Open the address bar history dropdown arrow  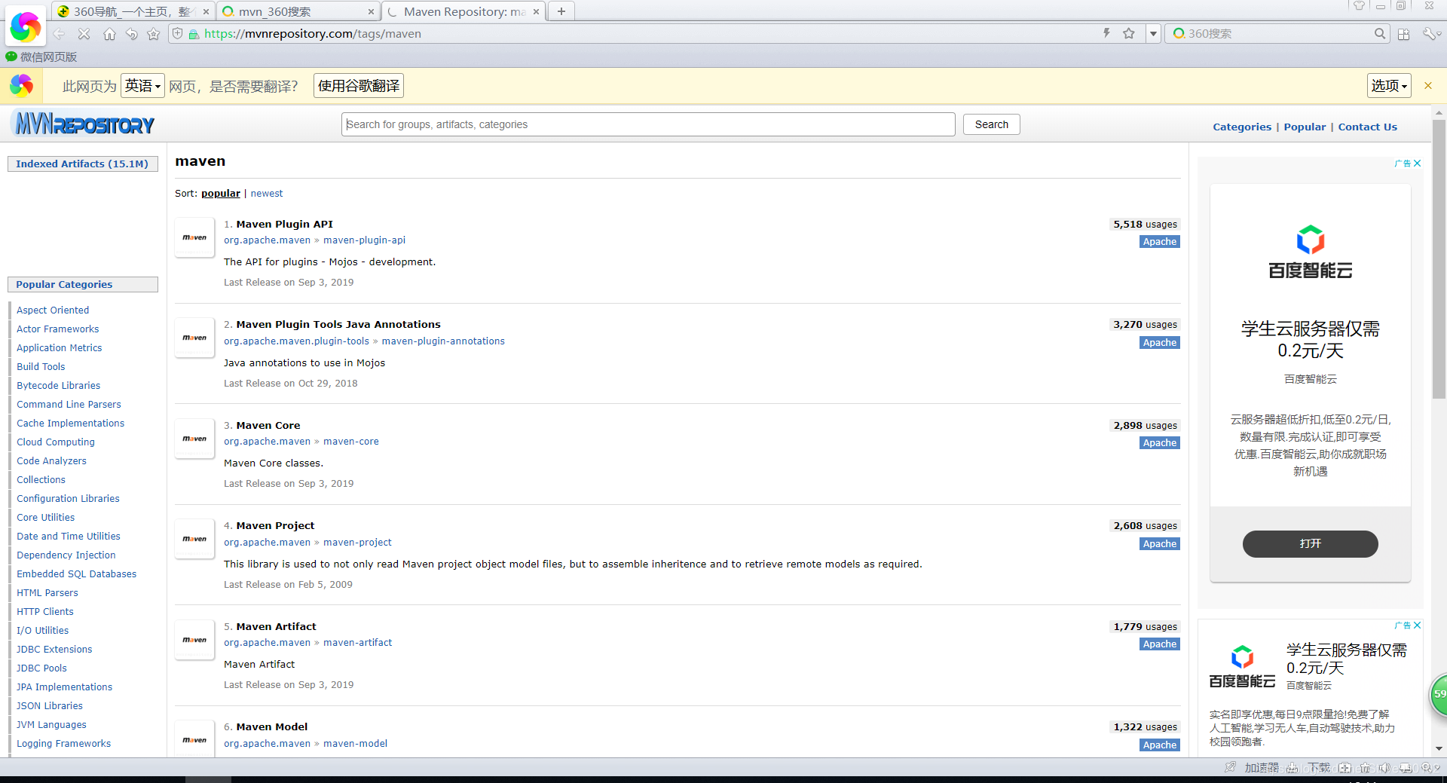click(1153, 34)
